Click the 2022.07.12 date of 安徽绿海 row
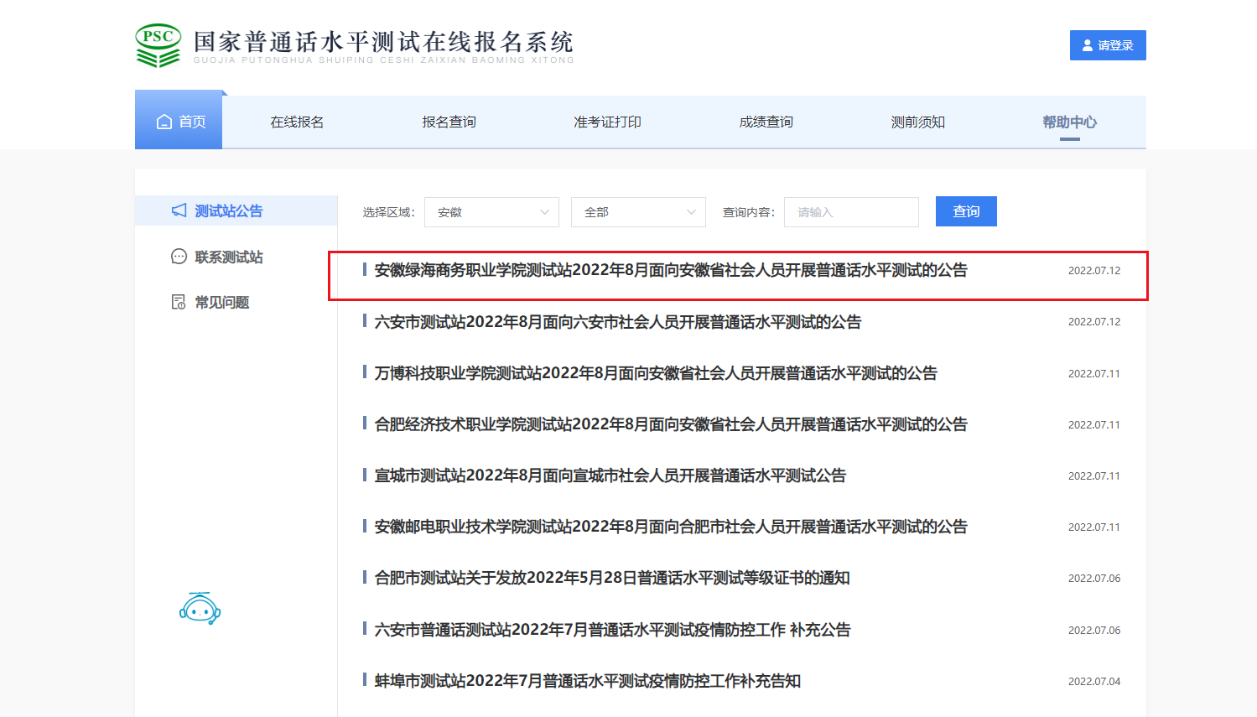 1094,270
